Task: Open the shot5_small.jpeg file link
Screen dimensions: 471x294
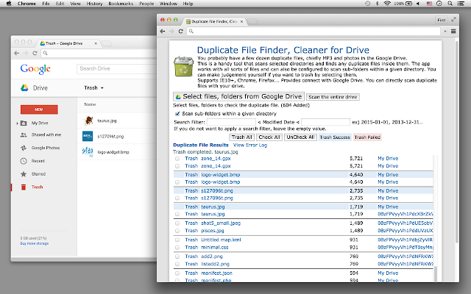Action: 221,223
